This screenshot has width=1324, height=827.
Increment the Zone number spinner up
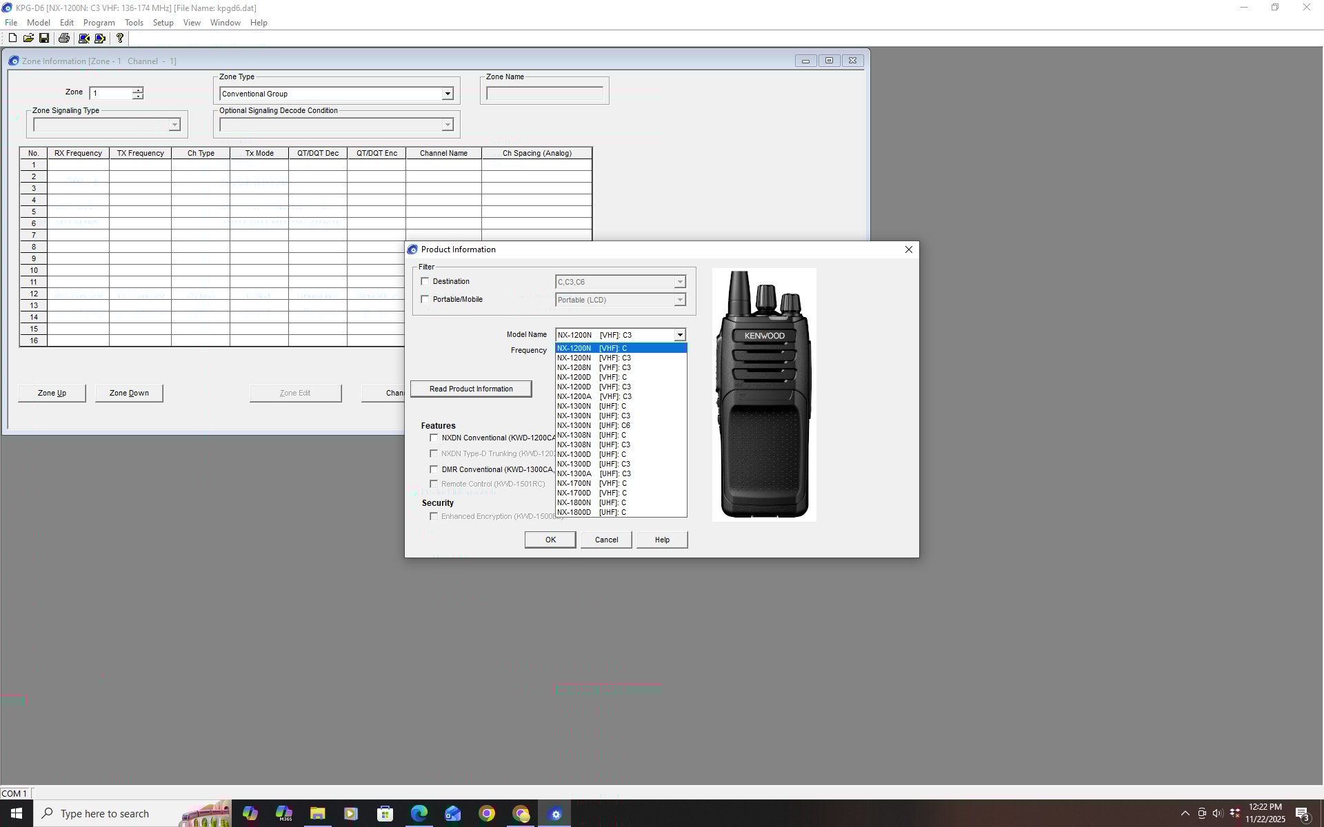138,90
